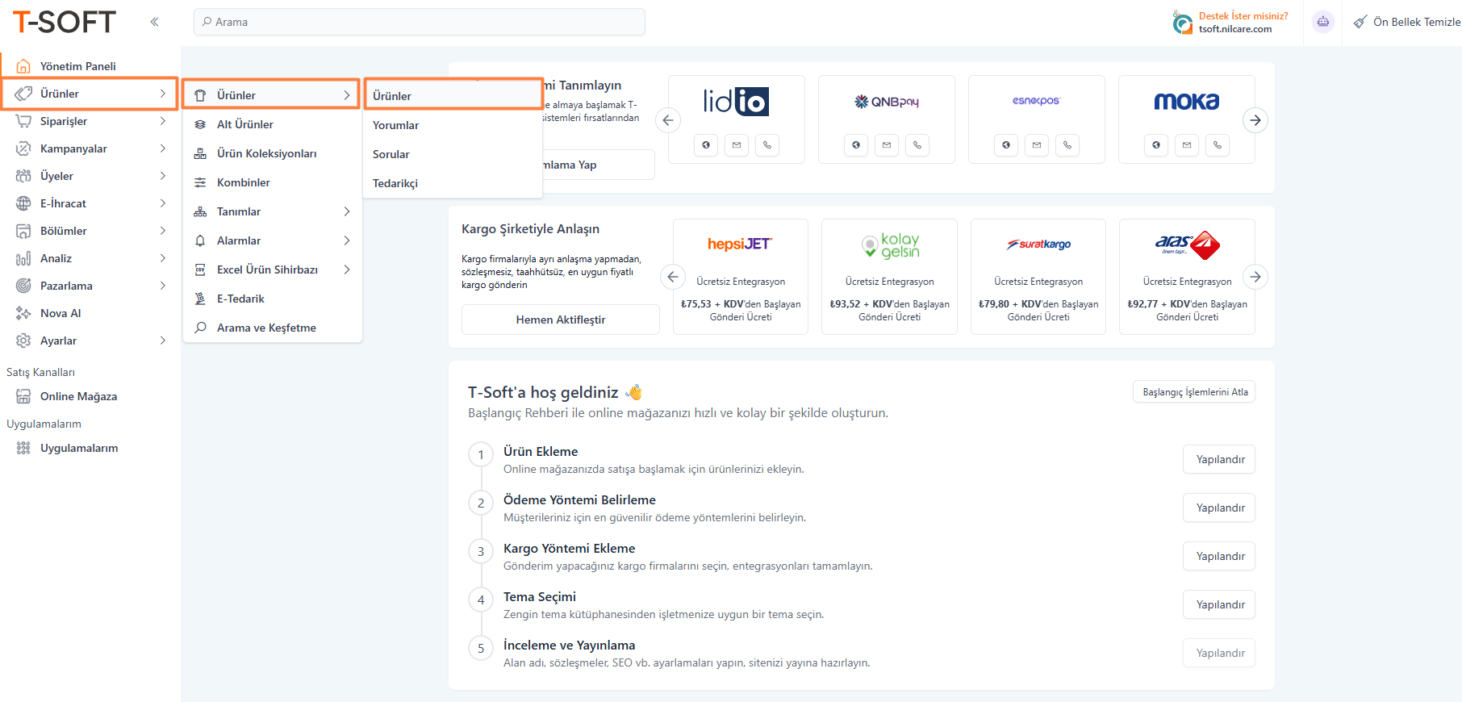Open Yönetim Paneli home in sidebar
Screen dimensions: 1462x702
coord(77,66)
